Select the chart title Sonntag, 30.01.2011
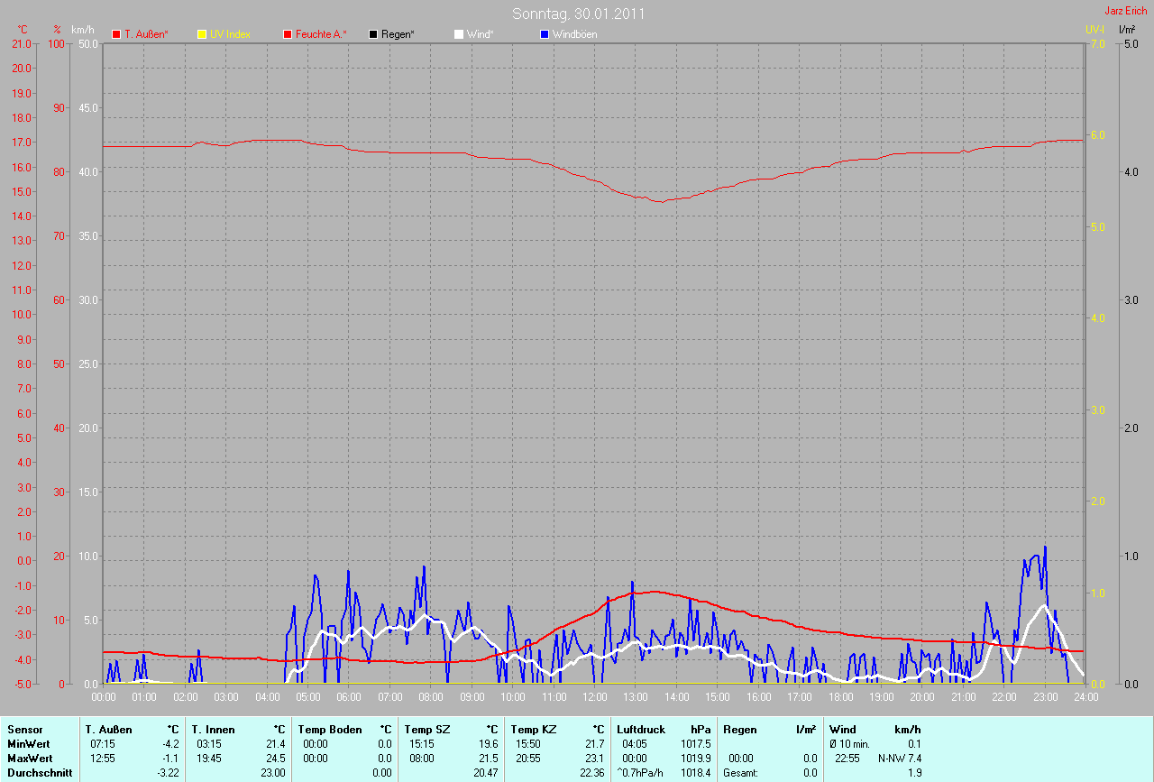Screen dimensions: 1154x782 click(x=578, y=14)
